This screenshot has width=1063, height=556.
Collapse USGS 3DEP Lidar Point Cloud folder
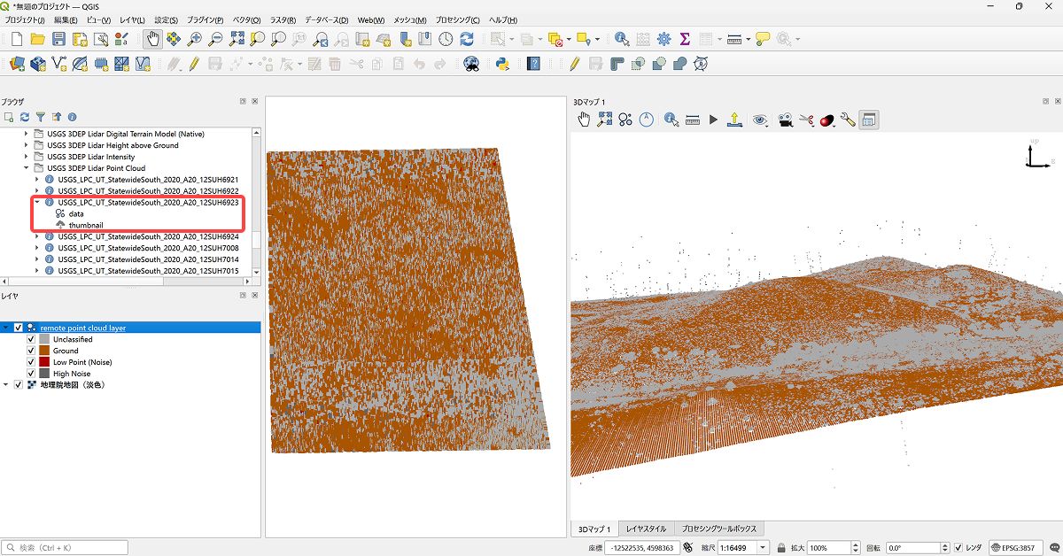pos(26,168)
